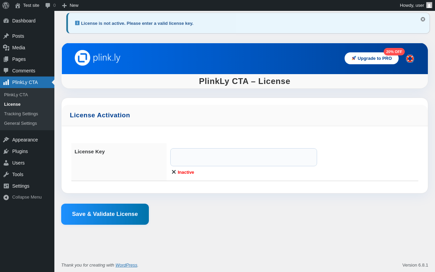Click the WordPress logo in the admin bar
The width and height of the screenshot is (435, 272).
pyautogui.click(x=6, y=5)
